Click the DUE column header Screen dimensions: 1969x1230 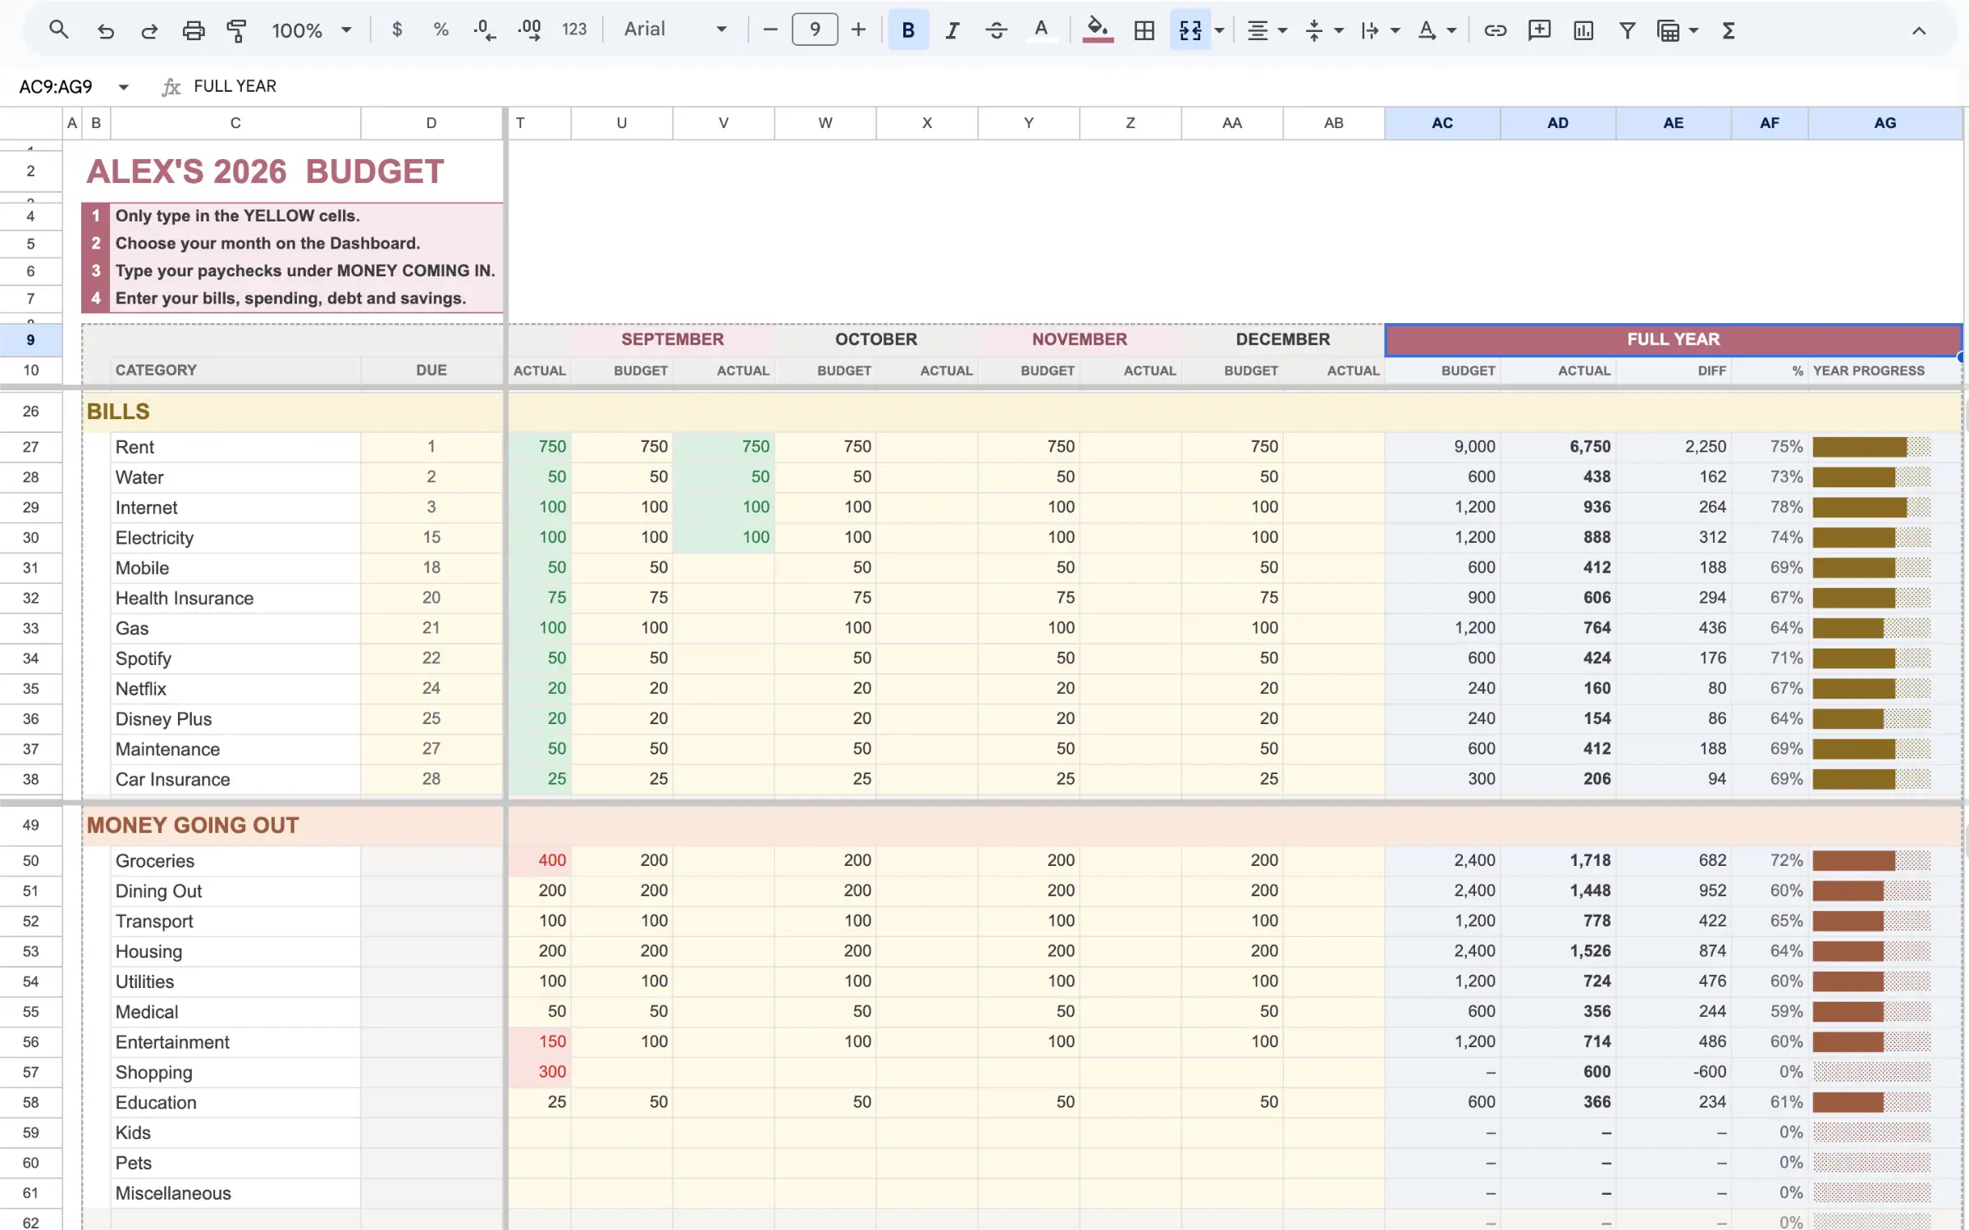click(431, 370)
